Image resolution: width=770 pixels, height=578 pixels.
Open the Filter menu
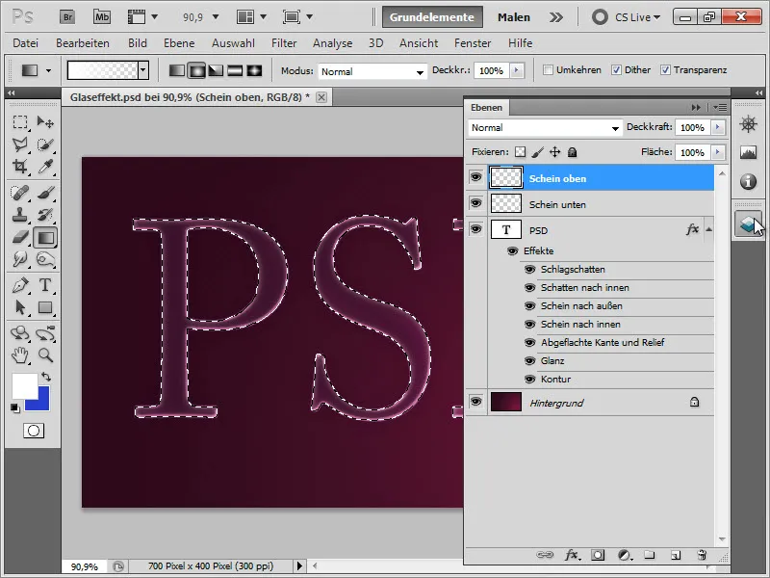[x=284, y=43]
